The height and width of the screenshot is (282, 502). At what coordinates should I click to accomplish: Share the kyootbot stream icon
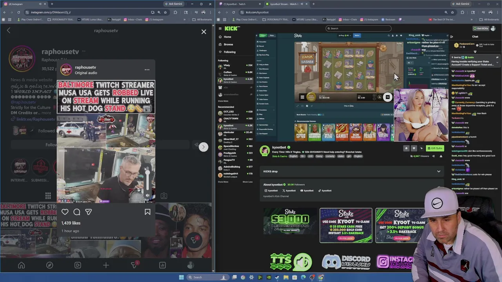click(x=433, y=156)
